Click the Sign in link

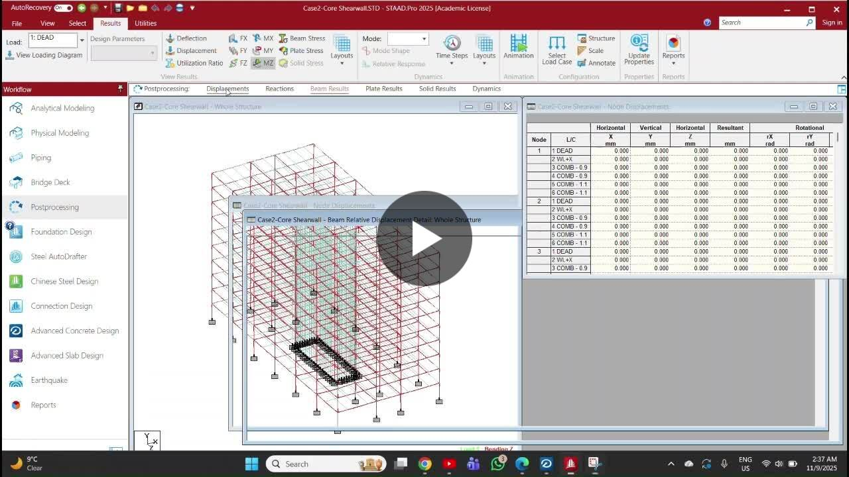click(832, 23)
